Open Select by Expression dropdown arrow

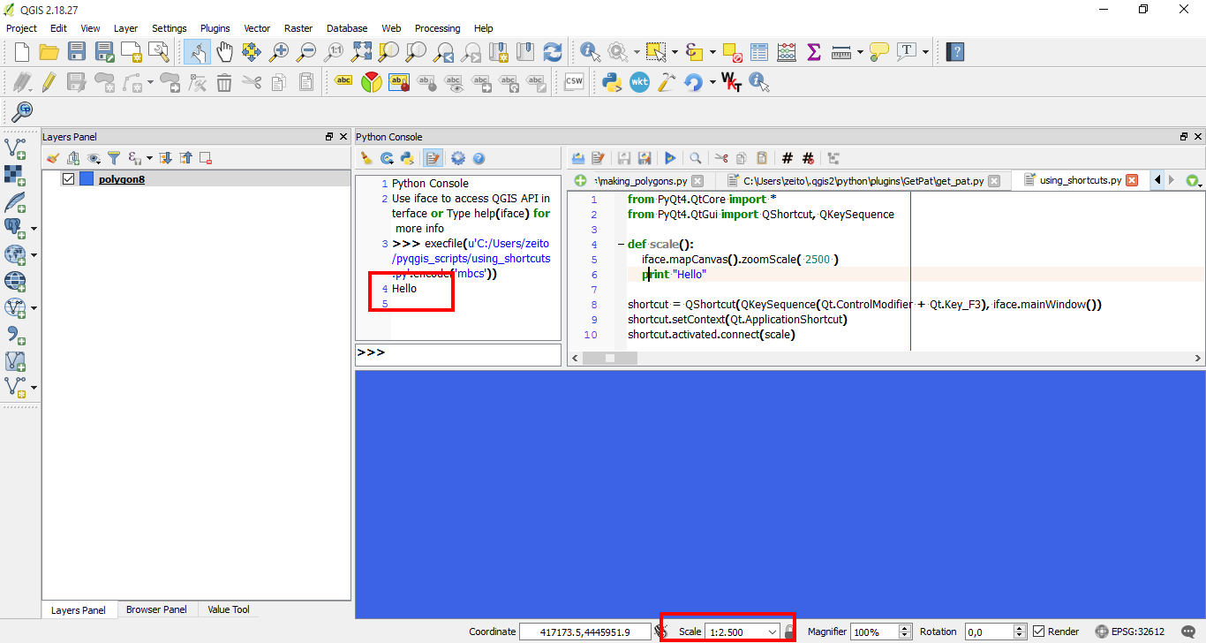click(711, 52)
